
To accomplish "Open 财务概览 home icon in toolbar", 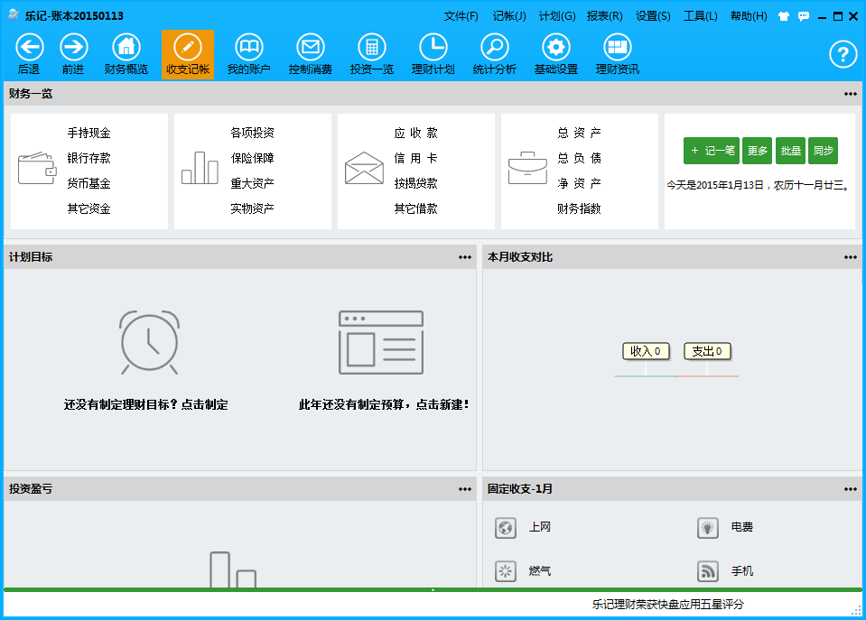I will [x=126, y=48].
